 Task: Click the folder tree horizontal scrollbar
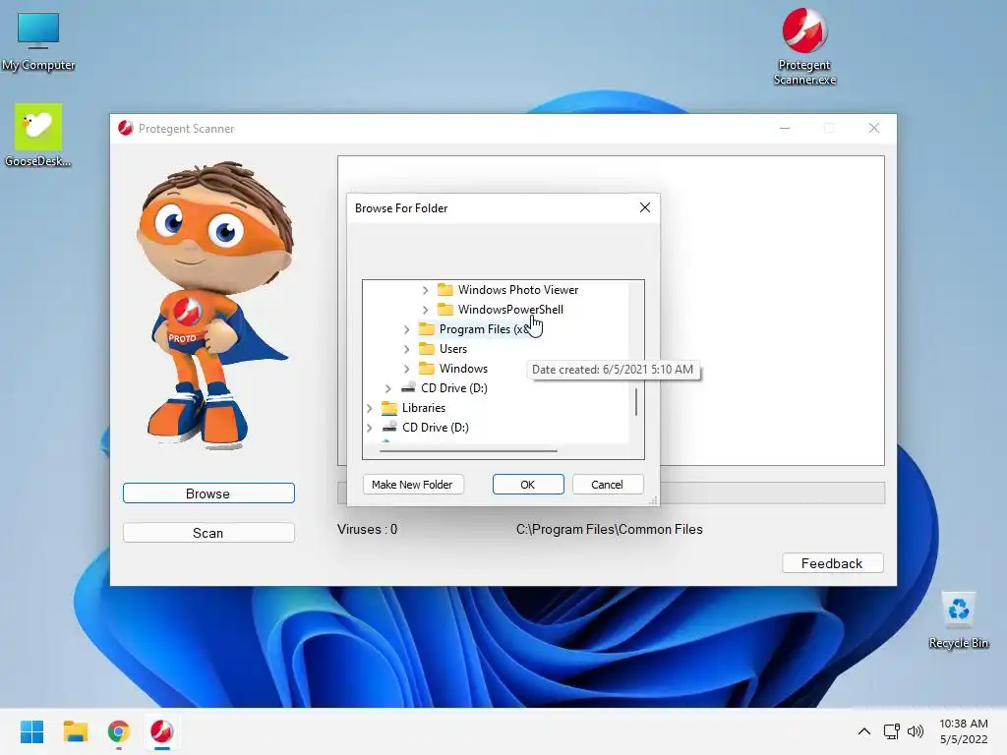[468, 450]
